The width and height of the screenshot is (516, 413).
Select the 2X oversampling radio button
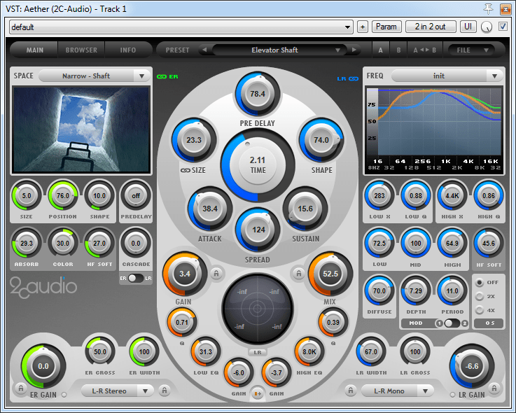pyautogui.click(x=480, y=297)
